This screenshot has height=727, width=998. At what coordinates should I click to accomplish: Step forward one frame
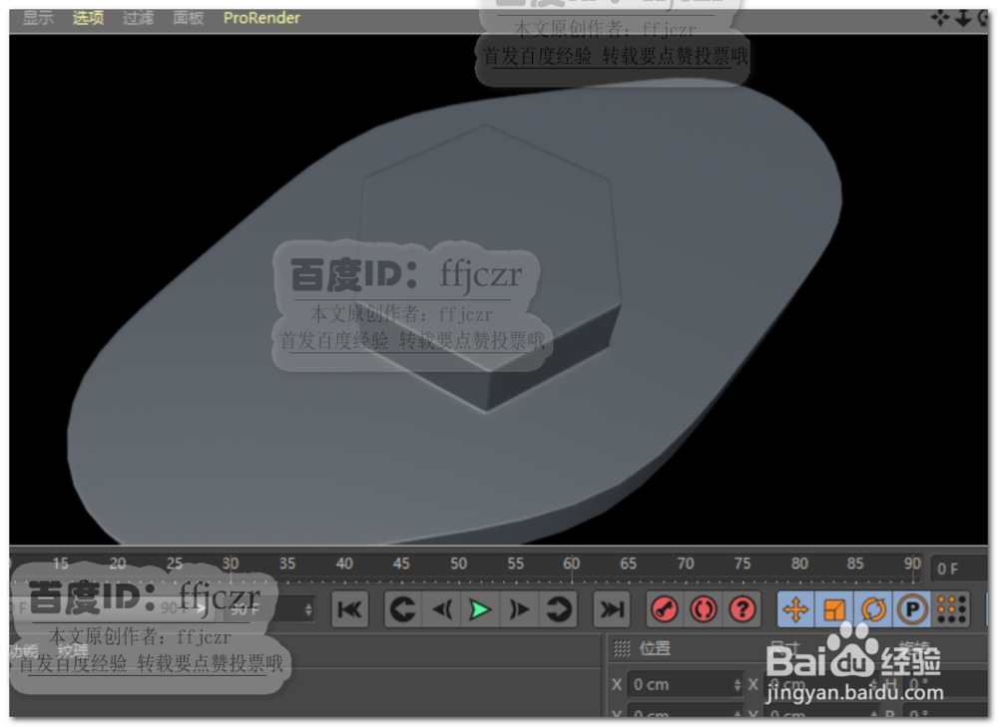click(x=519, y=609)
